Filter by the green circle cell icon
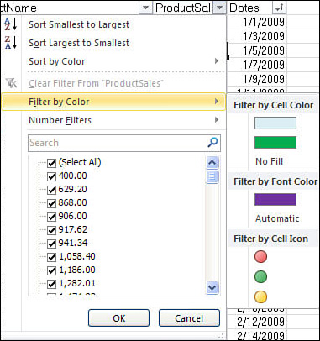This screenshot has width=320, height=341. tap(260, 276)
